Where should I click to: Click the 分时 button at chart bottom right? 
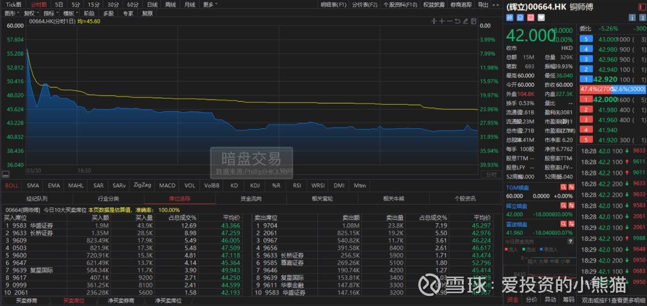coord(491,174)
